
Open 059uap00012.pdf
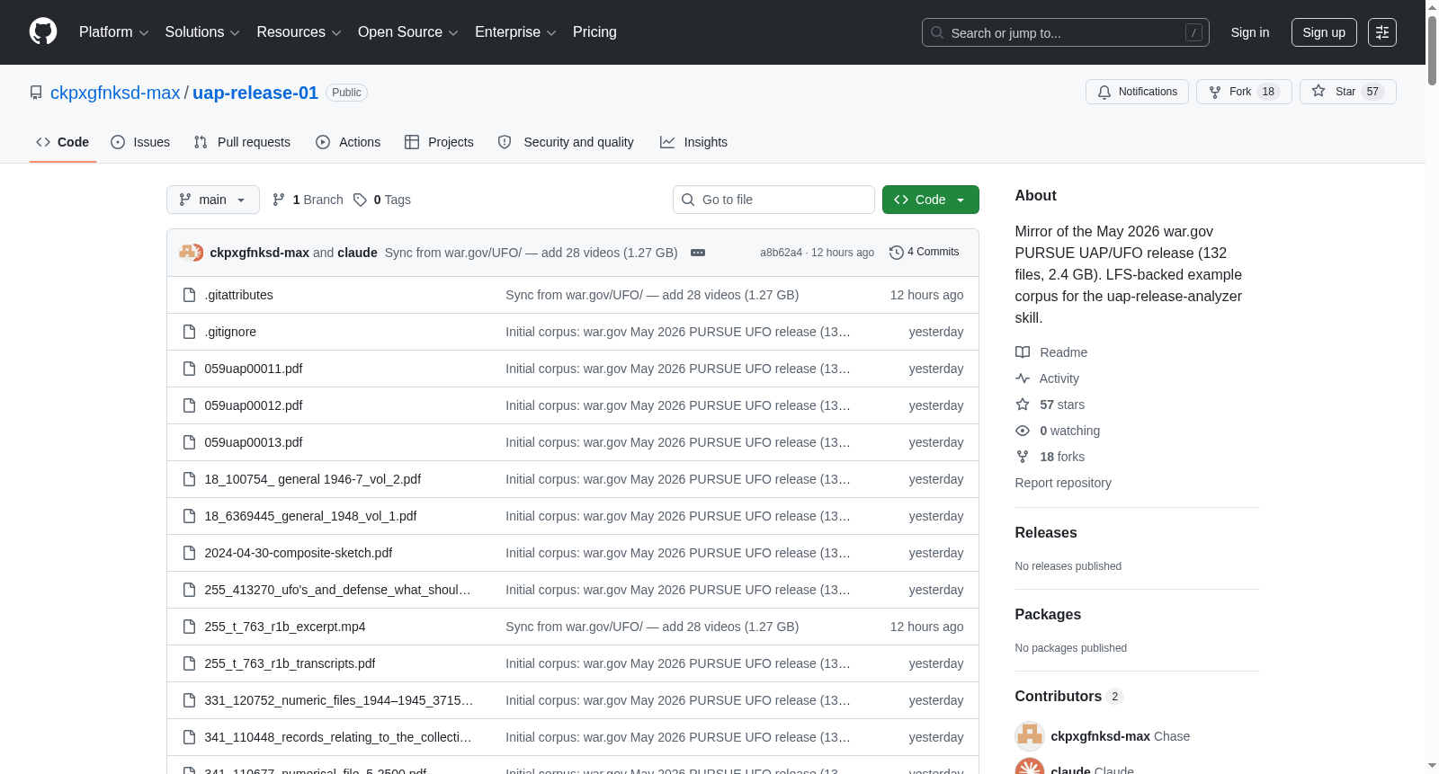(254, 405)
